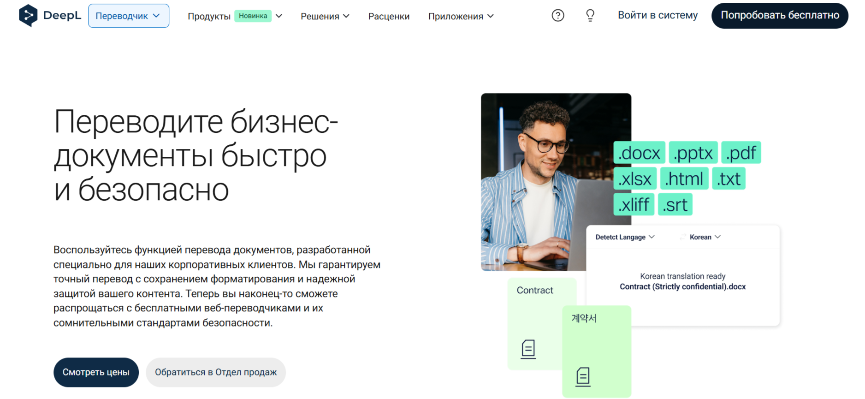Open the Detetct Langage dropdown
The width and height of the screenshot is (865, 399).
click(625, 237)
